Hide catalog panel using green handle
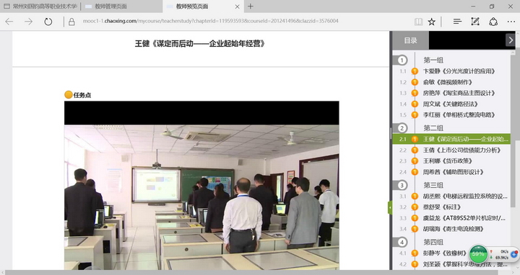Viewport: 520px width, 275px height. pyautogui.click(x=390, y=207)
